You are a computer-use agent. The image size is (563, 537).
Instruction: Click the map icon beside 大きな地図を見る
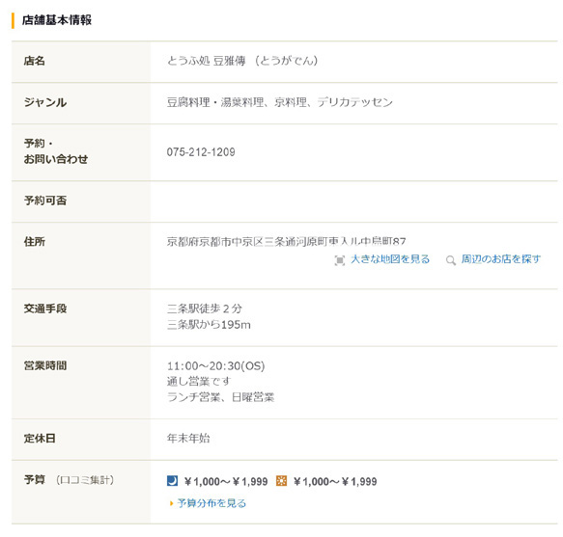(339, 260)
